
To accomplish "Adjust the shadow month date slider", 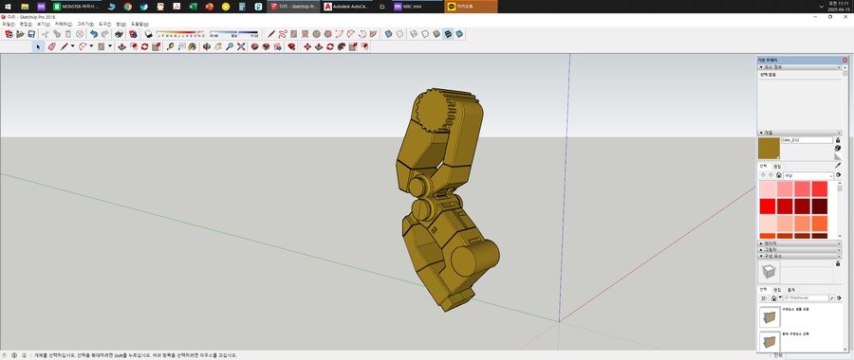I will point(181,34).
